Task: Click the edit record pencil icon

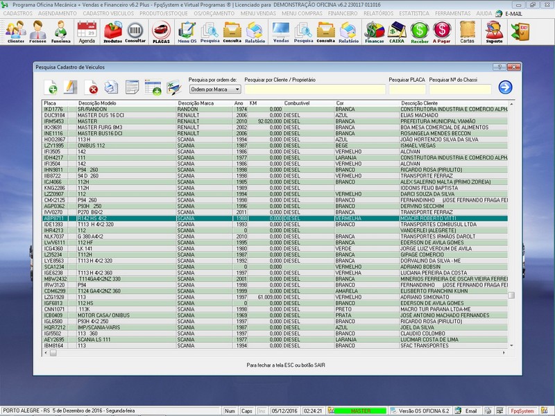Action: point(70,87)
